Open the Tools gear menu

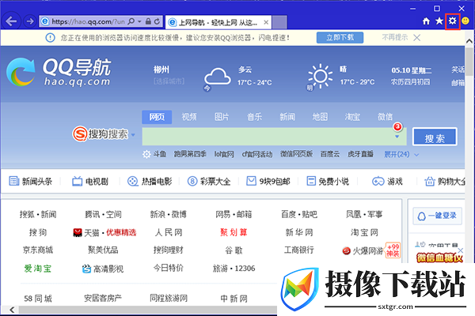pos(453,21)
